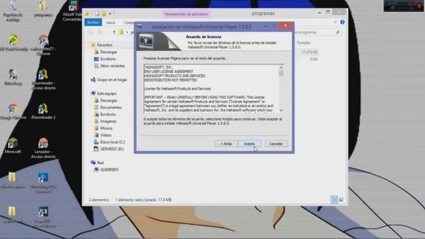Image resolution: width=425 pixels, height=239 pixels.
Task: Select Este equipo in the navigation pane
Action: point(106,94)
